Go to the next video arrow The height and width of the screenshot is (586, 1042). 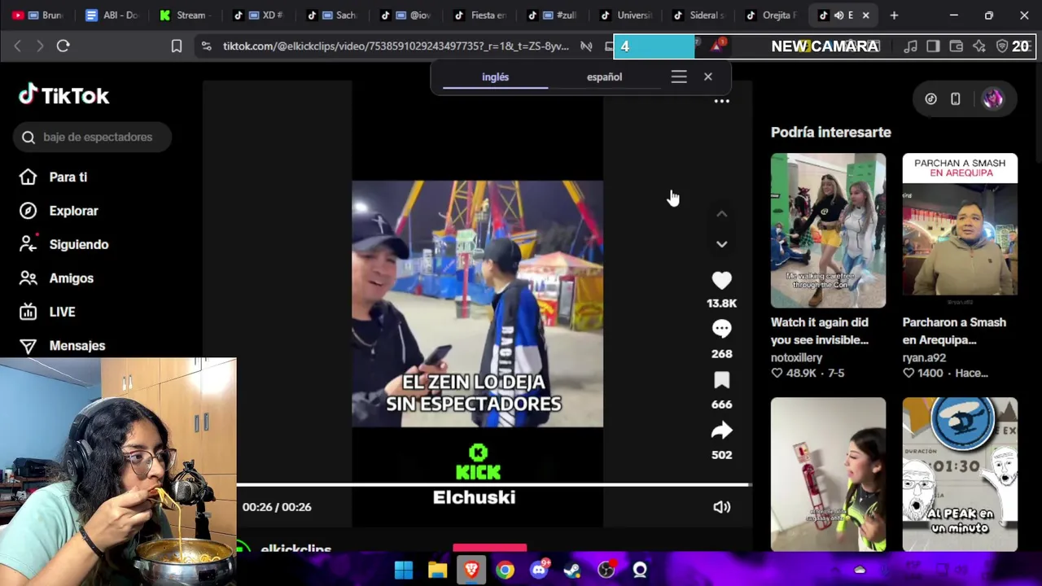(x=721, y=244)
